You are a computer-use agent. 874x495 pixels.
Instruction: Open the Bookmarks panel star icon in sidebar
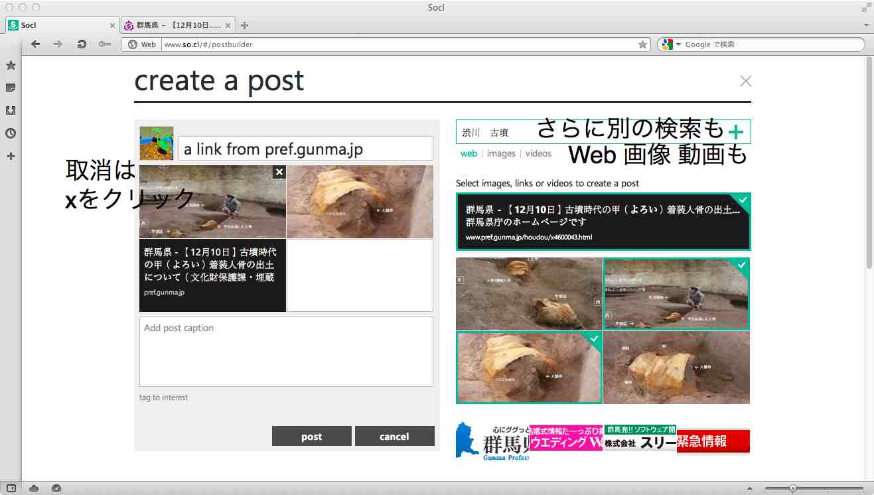pyautogui.click(x=11, y=66)
